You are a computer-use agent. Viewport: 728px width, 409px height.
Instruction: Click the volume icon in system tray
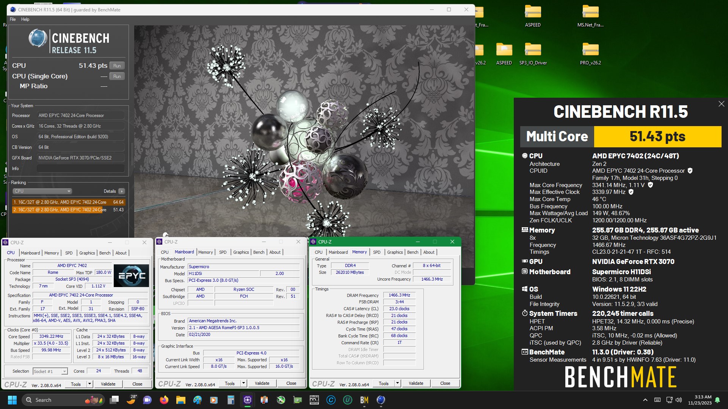point(678,400)
